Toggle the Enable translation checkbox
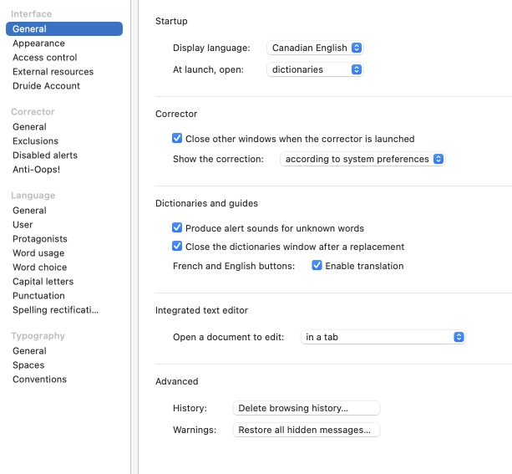 pyautogui.click(x=317, y=266)
